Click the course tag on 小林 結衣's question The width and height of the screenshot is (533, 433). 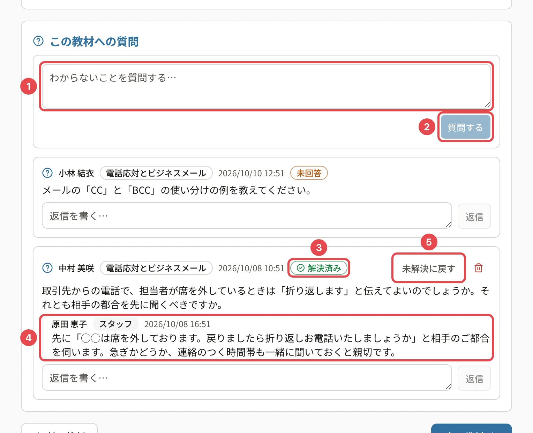point(156,173)
